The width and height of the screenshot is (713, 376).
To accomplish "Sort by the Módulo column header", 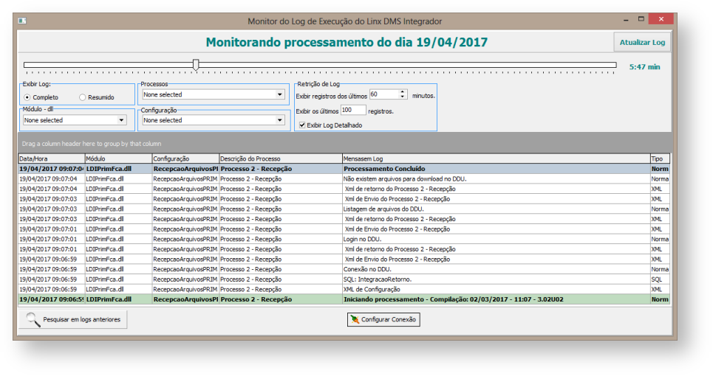I will pyautogui.click(x=118, y=159).
